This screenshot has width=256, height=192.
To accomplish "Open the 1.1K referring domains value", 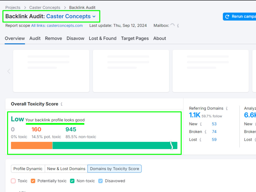I will pyautogui.click(x=195, y=115).
